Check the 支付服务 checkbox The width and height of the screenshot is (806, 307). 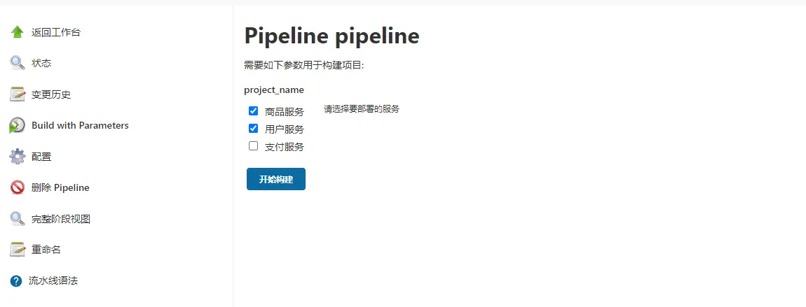[x=254, y=145]
